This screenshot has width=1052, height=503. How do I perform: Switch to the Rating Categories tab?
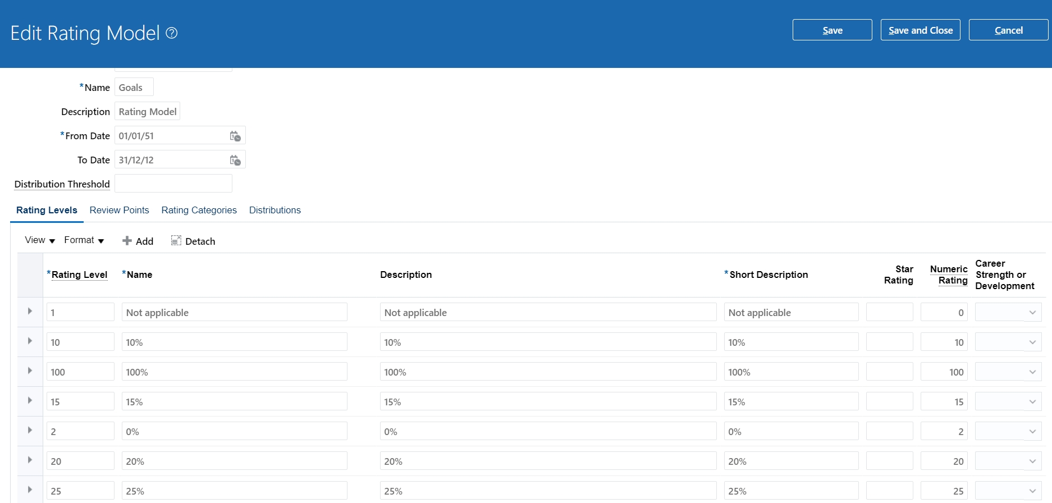[x=199, y=210]
